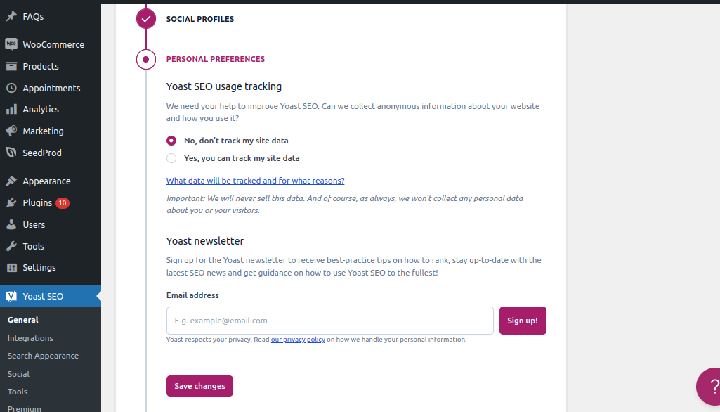Go to Search Appearance submenu item

[43, 356]
